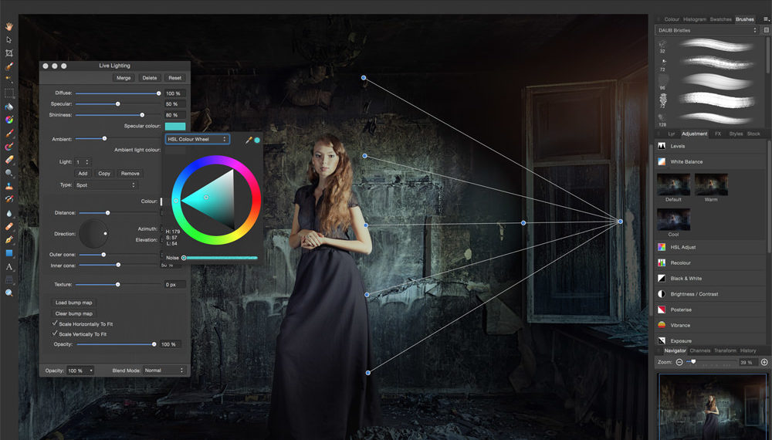Viewport: 772px width, 440px height.
Task: Select the Healing bandage tool
Action: [x=8, y=226]
